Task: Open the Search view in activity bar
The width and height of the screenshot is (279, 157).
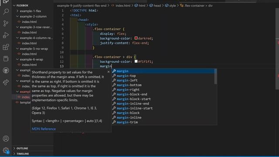Action: (x=6, y=12)
